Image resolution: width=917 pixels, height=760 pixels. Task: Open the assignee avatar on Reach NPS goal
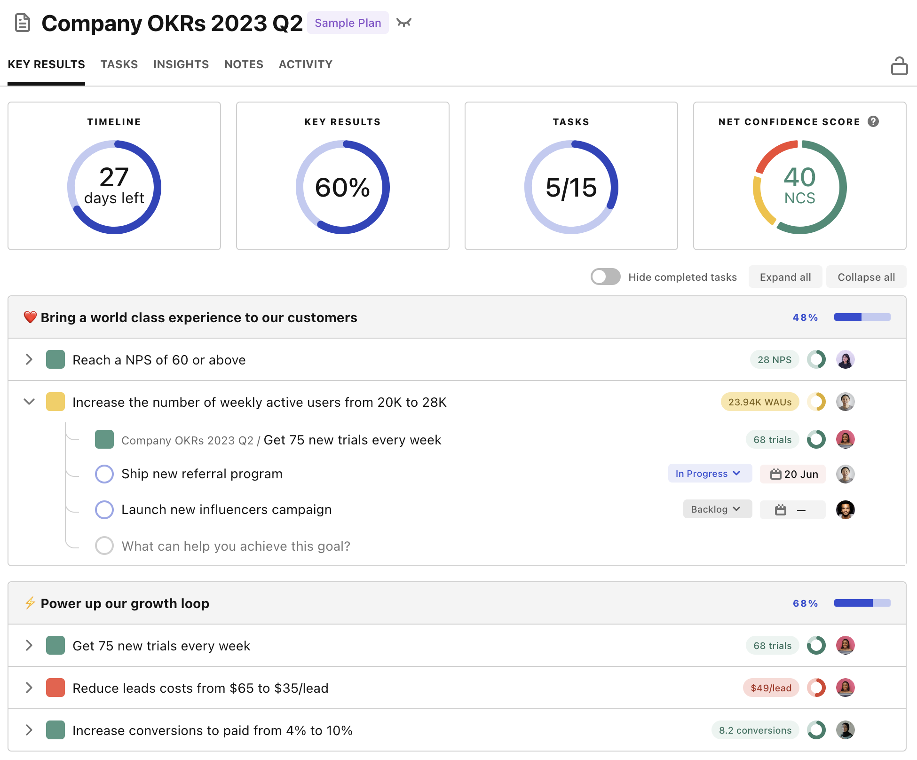845,359
